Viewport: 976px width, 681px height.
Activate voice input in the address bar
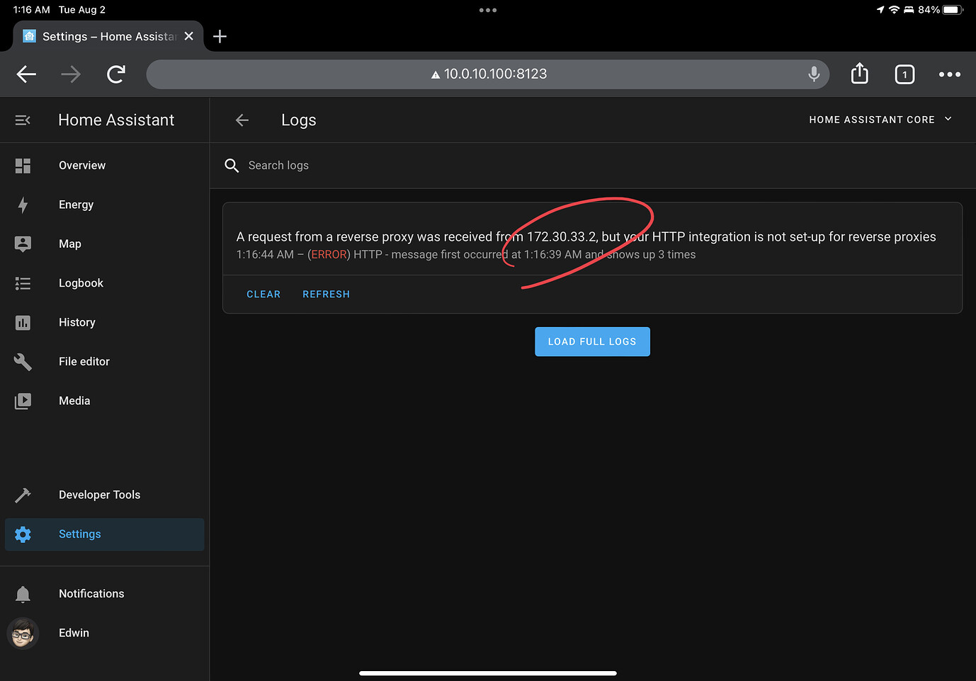tap(813, 74)
